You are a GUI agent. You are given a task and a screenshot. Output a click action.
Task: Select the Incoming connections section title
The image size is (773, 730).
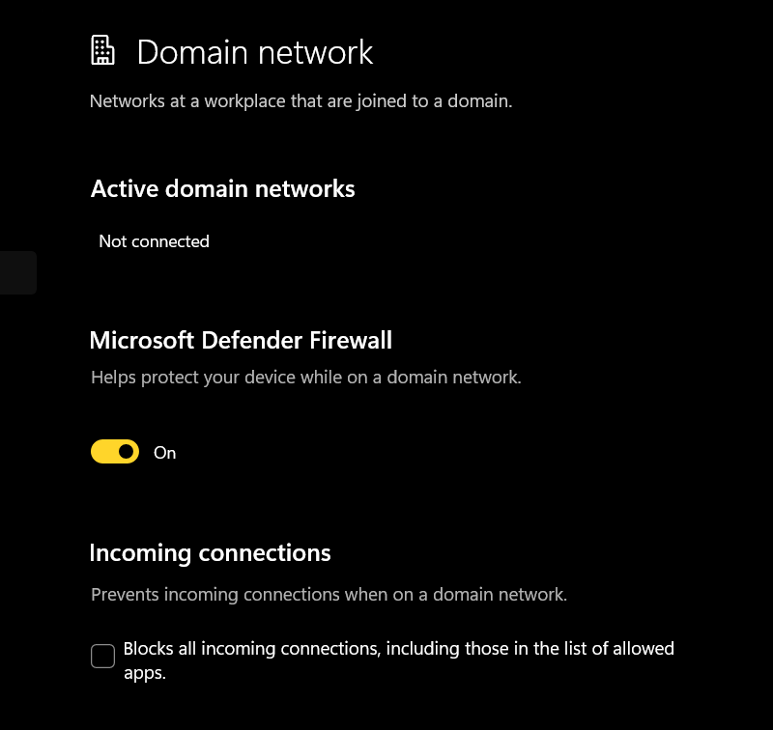pyautogui.click(x=209, y=552)
